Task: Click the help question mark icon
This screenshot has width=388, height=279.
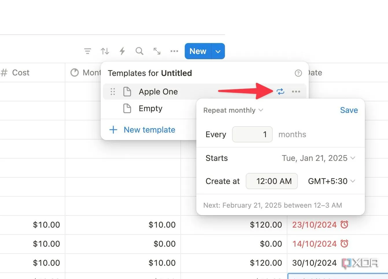Action: [x=298, y=73]
